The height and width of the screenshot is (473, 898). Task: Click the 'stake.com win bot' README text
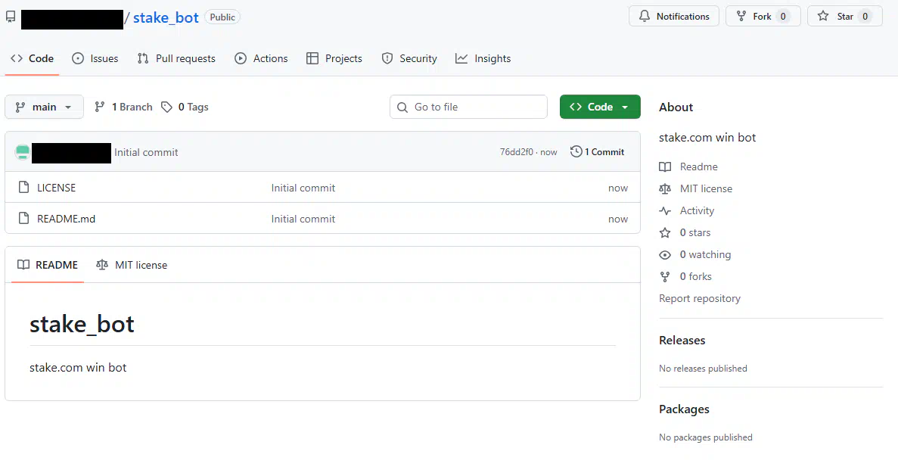[x=78, y=368]
